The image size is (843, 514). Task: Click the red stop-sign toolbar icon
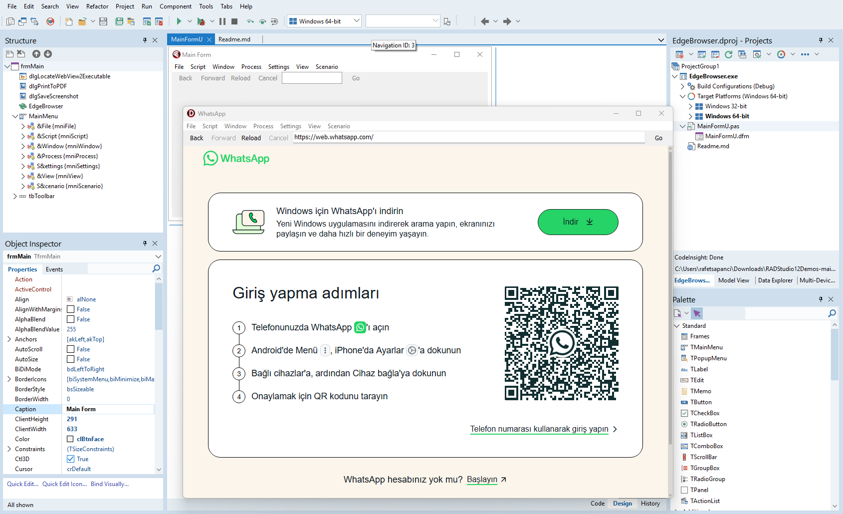[x=50, y=21]
